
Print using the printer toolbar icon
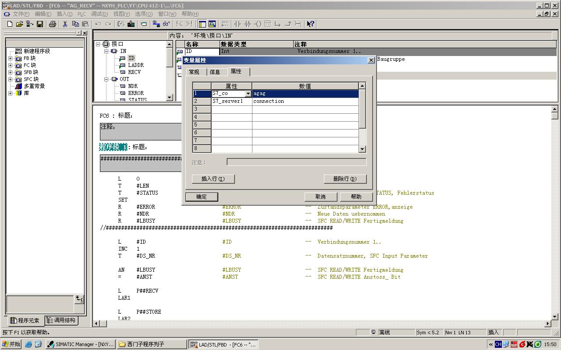click(x=53, y=24)
